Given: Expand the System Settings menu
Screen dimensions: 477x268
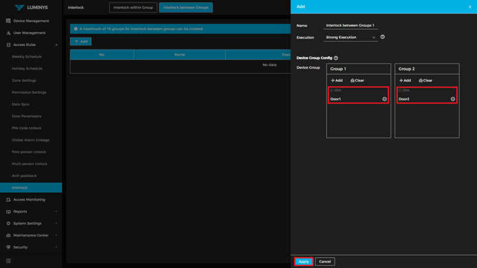Looking at the screenshot, I should point(56,223).
